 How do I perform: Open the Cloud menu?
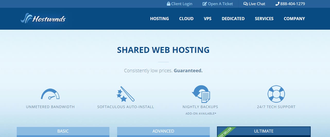(186, 19)
